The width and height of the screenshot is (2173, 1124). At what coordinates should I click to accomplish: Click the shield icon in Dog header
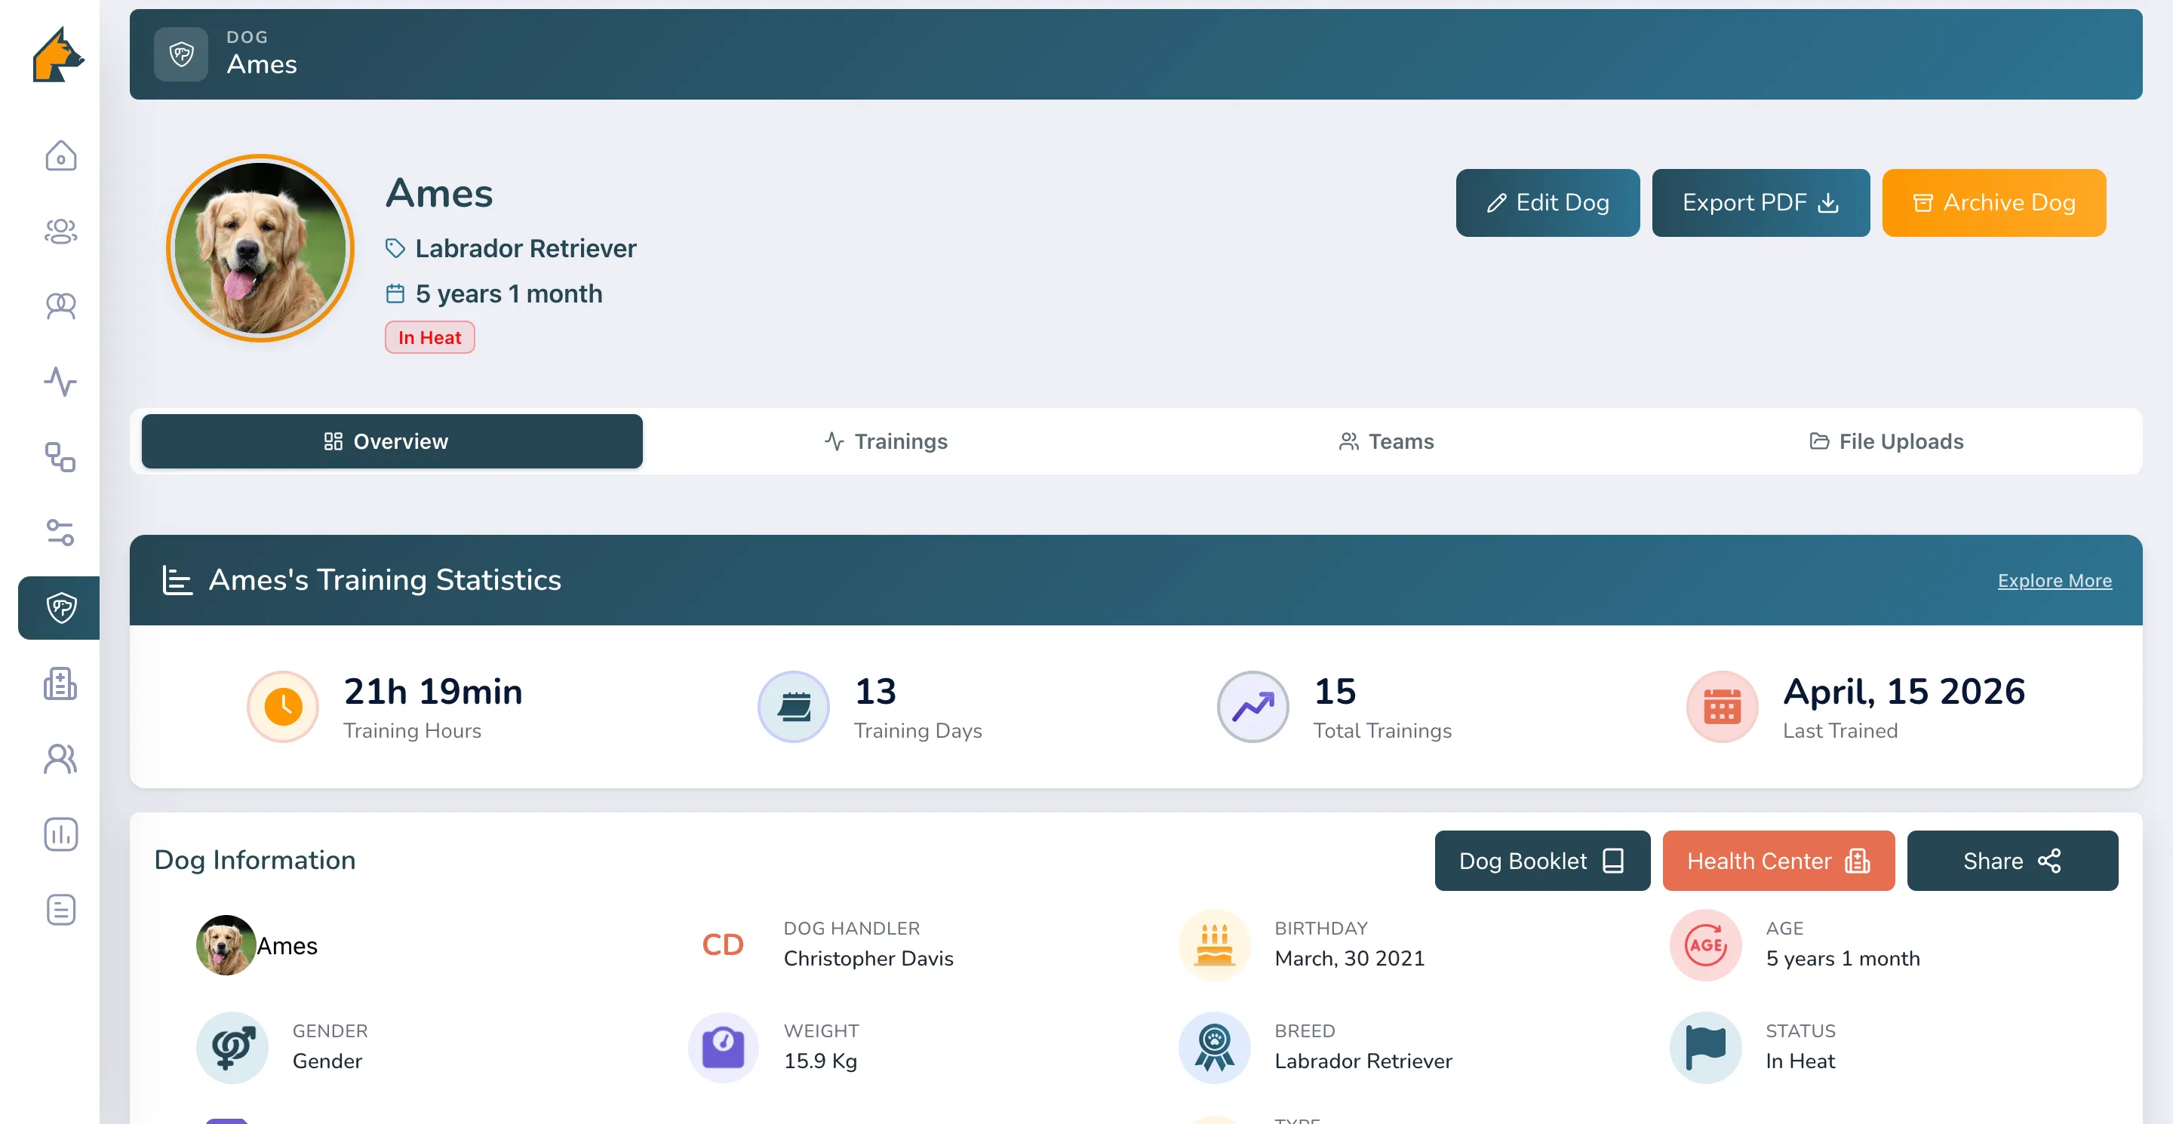pos(180,55)
